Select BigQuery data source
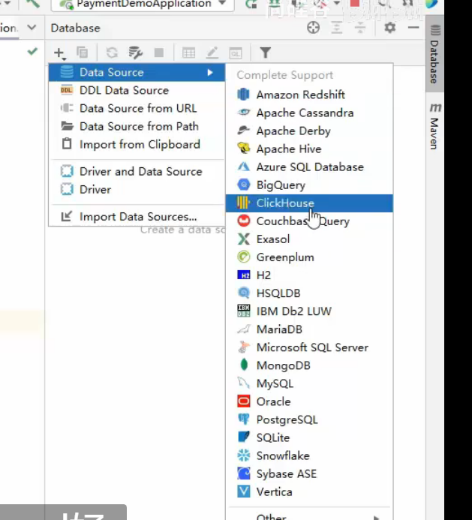This screenshot has height=520, width=472. [x=309, y=185]
